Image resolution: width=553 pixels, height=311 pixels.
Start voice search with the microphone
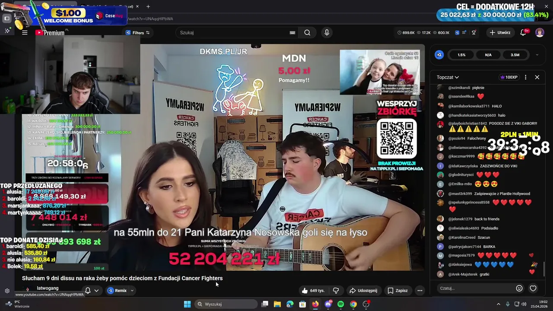327,32
